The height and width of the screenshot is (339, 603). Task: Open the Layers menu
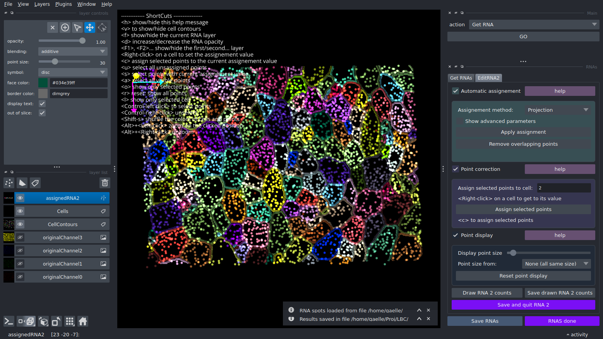42,4
